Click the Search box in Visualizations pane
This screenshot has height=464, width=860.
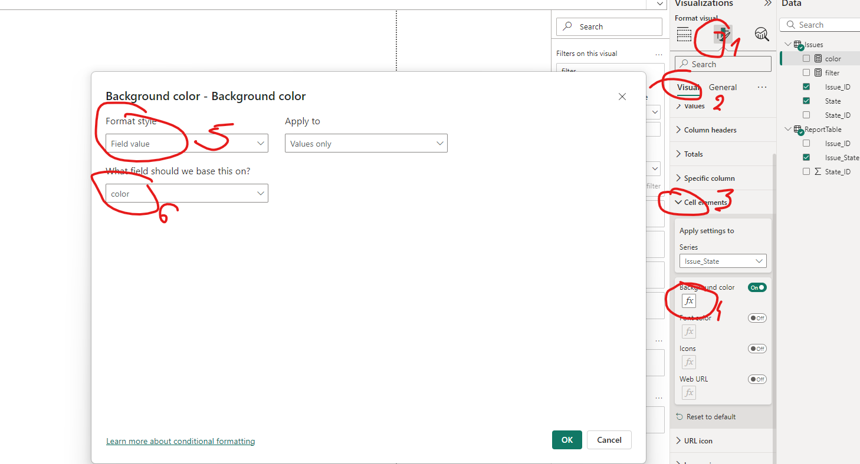coord(723,64)
